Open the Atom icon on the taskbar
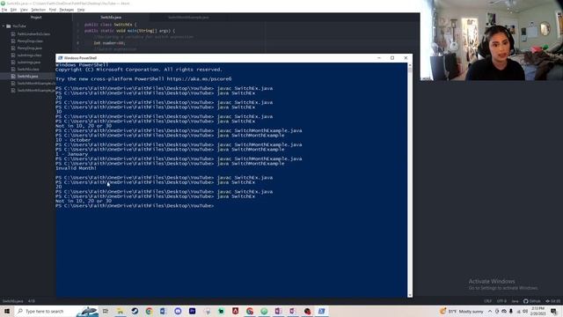 [264, 311]
